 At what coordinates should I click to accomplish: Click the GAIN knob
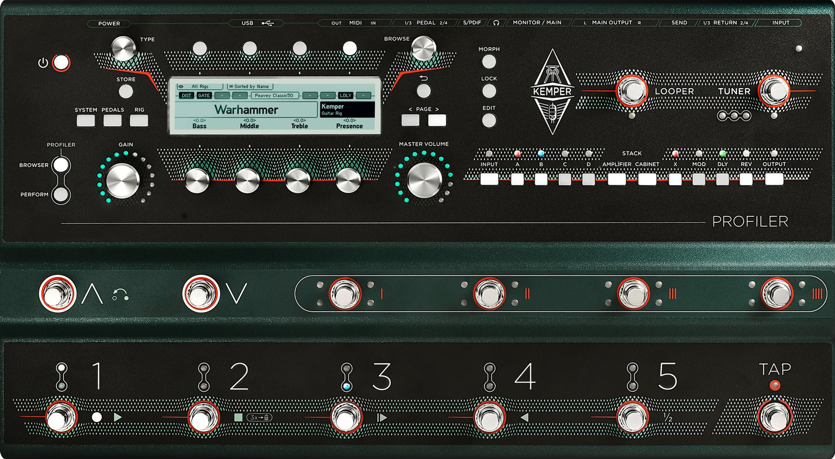pos(122,181)
